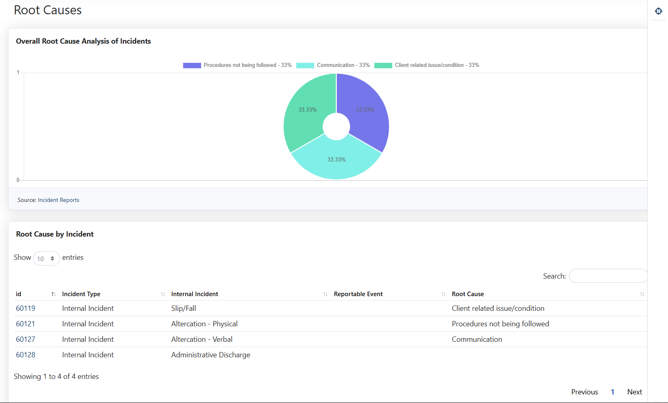Click sort arrows for Reportable Event column
Image resolution: width=668 pixels, height=403 pixels.
[443, 294]
